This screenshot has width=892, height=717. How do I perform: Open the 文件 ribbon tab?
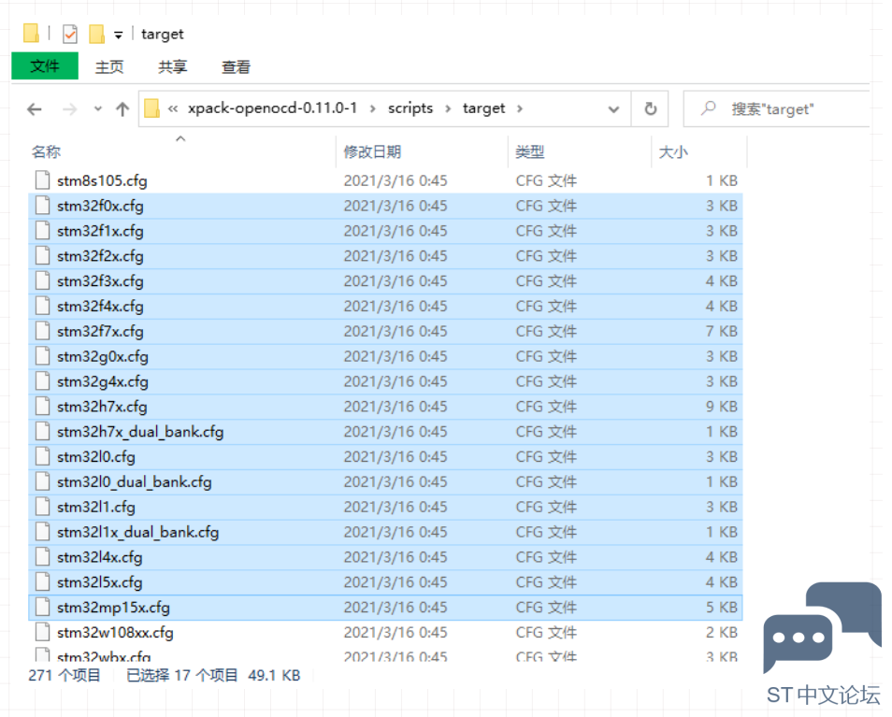pos(44,66)
